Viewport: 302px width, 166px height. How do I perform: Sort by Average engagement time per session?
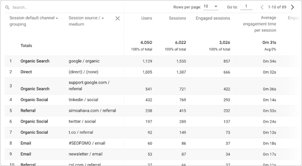[x=259, y=24]
